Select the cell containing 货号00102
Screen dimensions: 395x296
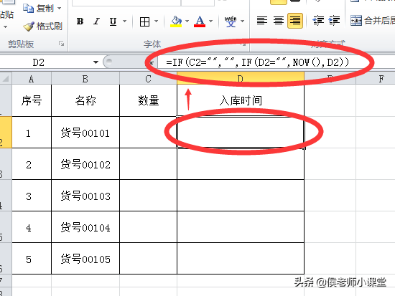(x=85, y=164)
